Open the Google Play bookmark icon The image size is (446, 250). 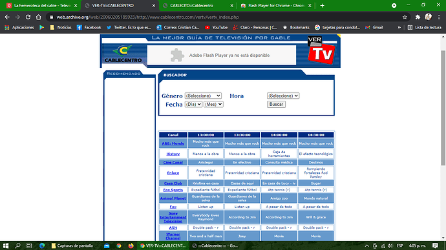pyautogui.click(x=42, y=27)
